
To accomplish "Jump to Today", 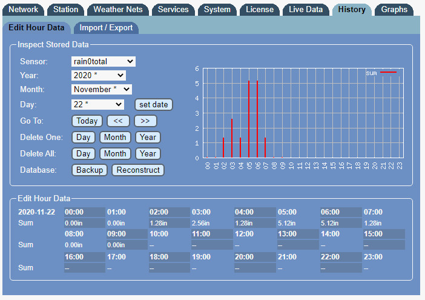I will 87,121.
